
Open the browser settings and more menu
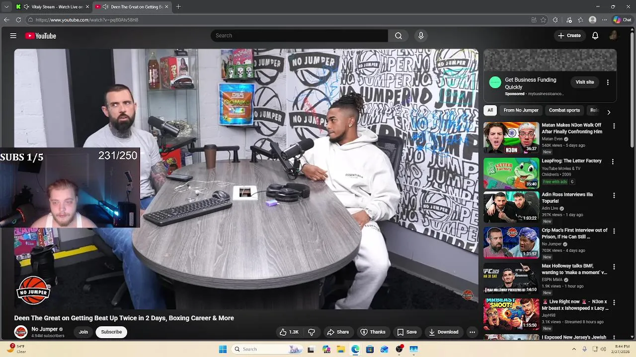pyautogui.click(x=604, y=20)
